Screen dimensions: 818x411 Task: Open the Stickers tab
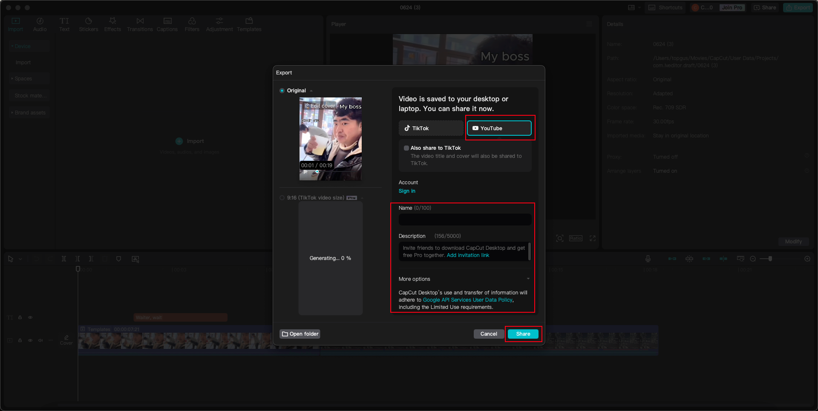point(89,25)
